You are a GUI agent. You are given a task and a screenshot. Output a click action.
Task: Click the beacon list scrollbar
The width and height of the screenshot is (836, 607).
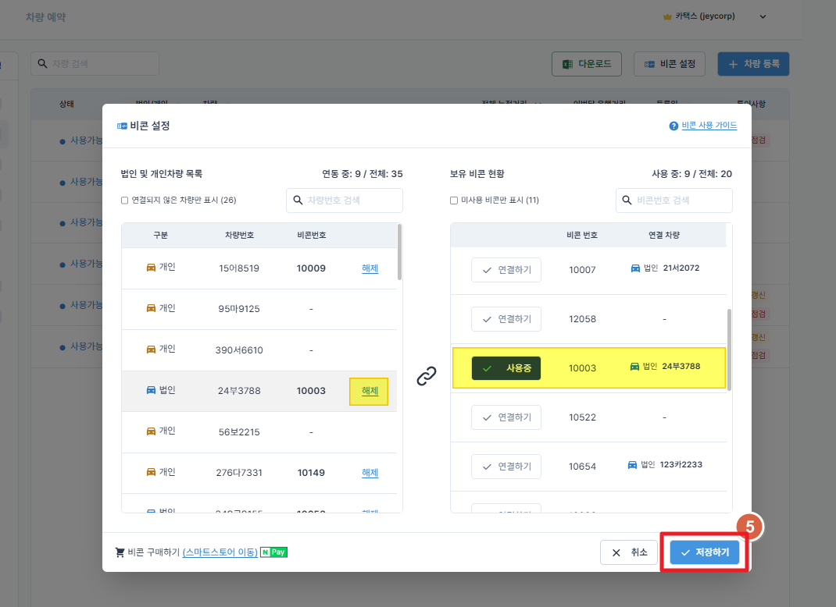[x=729, y=350]
